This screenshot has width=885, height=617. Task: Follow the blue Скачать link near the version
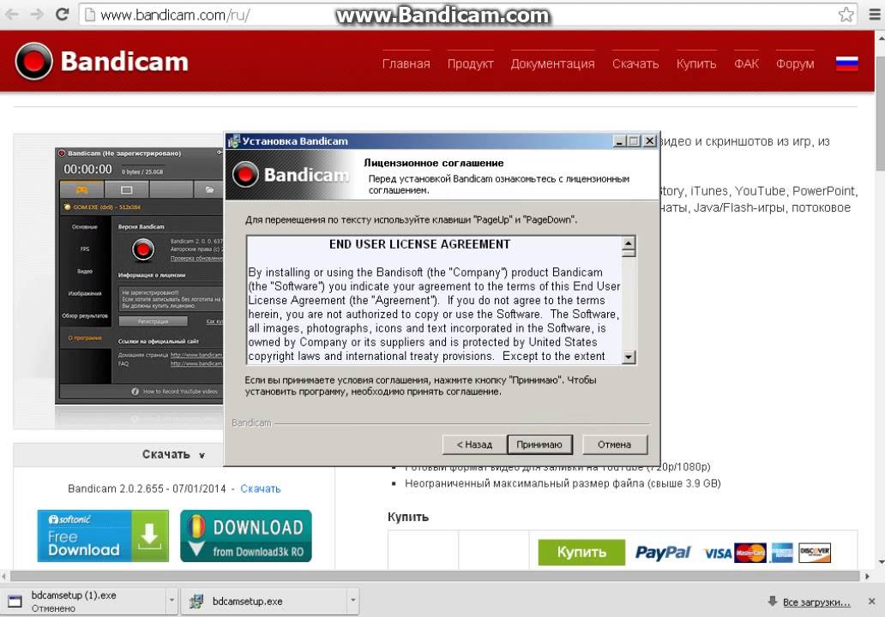(x=260, y=488)
